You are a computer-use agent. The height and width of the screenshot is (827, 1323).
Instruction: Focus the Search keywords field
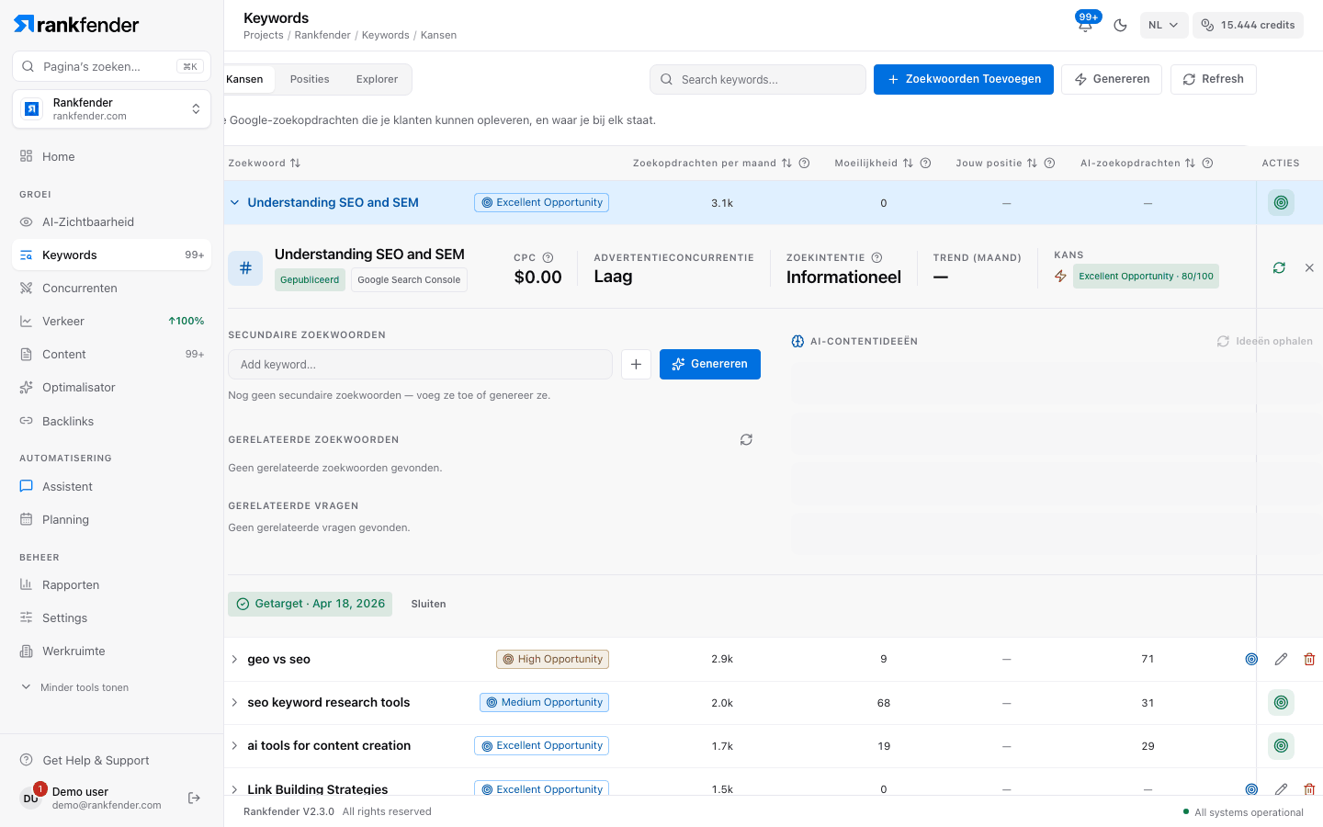pyautogui.click(x=758, y=80)
